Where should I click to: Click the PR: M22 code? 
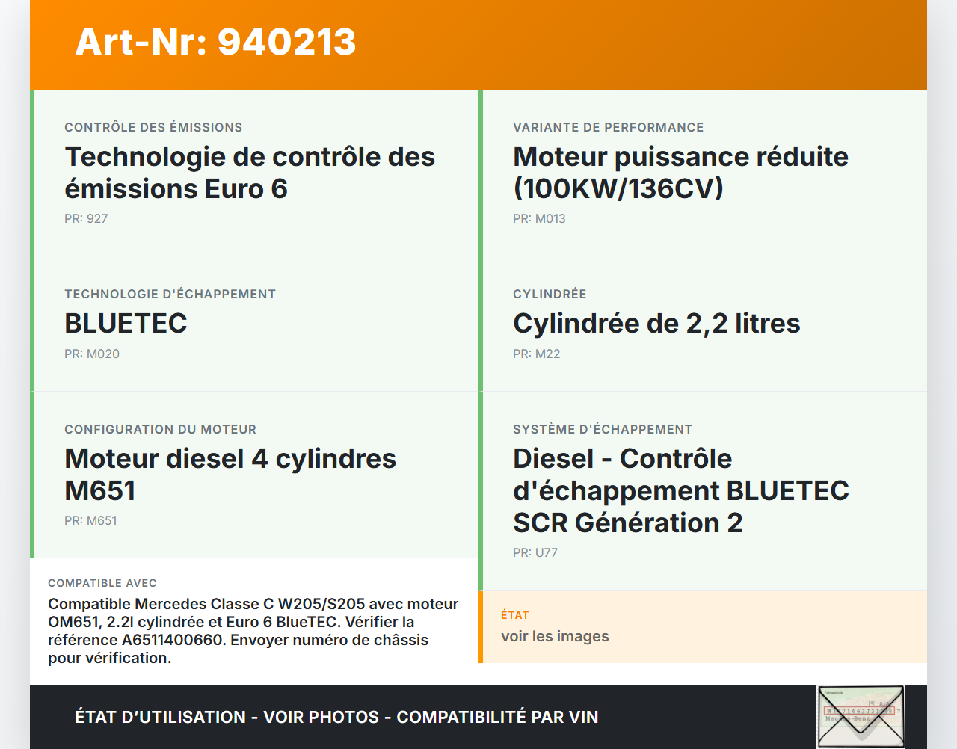[536, 354]
